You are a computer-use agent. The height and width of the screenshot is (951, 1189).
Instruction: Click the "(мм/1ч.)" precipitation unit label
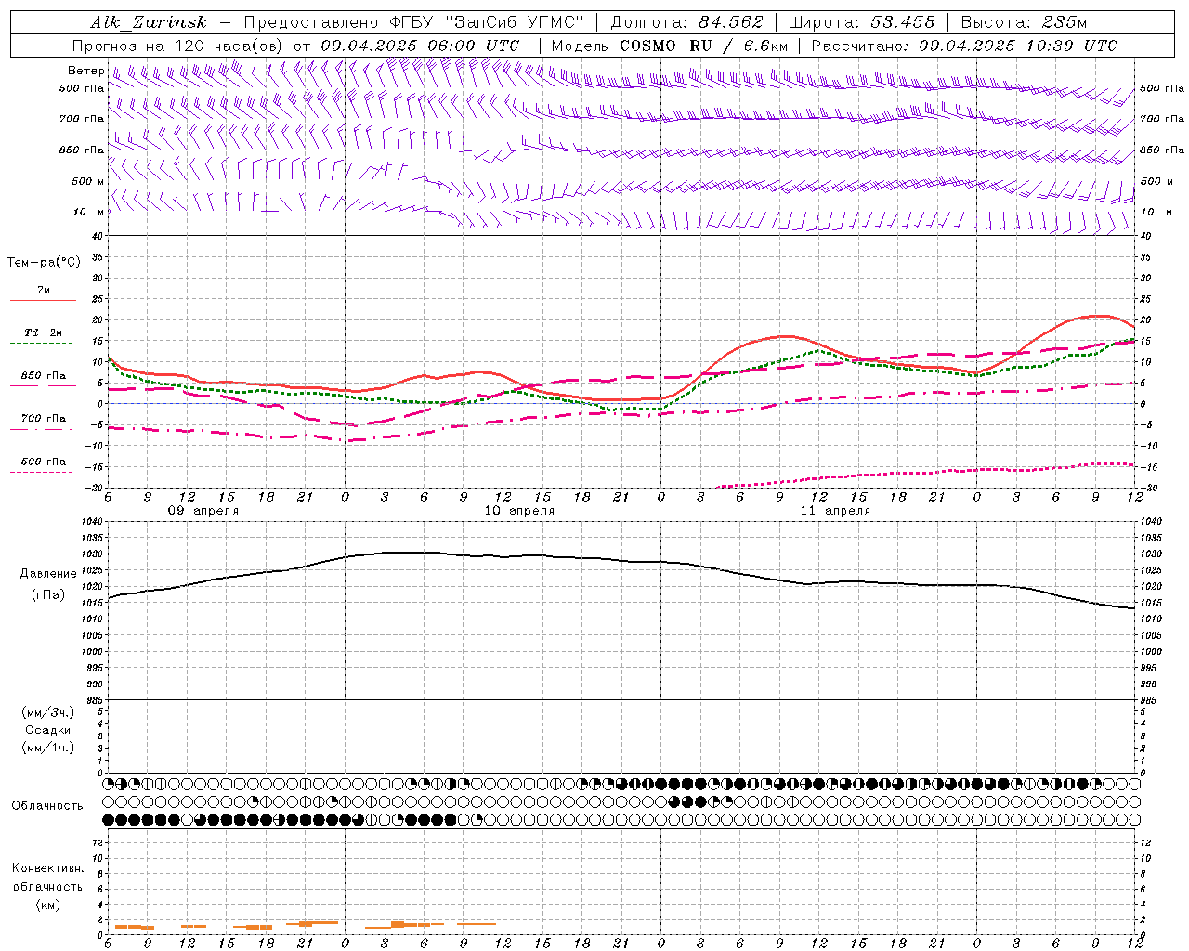tap(48, 748)
